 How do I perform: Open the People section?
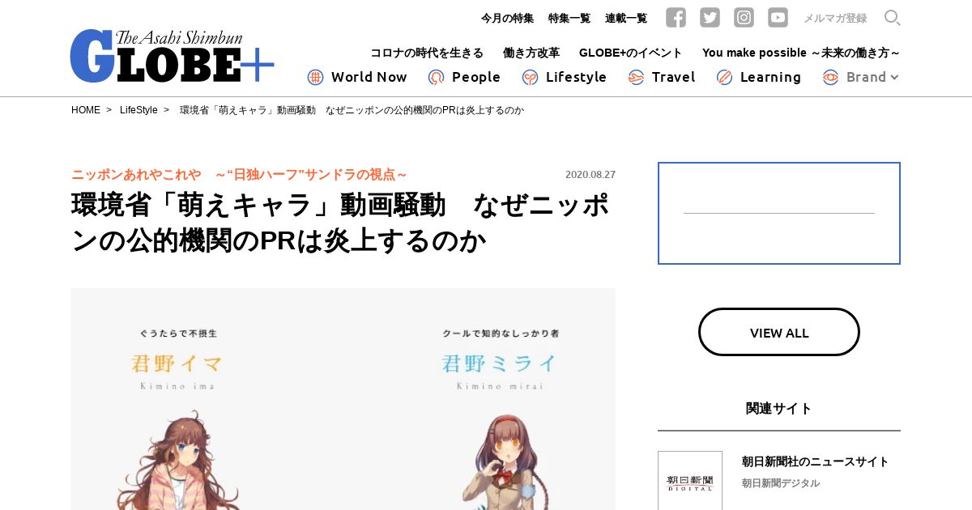click(x=476, y=77)
